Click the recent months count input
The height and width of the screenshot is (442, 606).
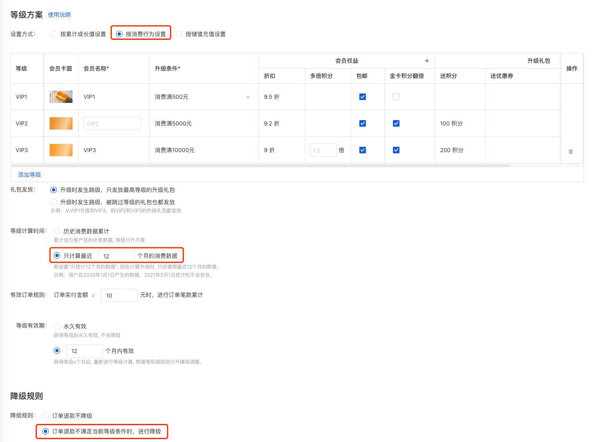point(116,256)
